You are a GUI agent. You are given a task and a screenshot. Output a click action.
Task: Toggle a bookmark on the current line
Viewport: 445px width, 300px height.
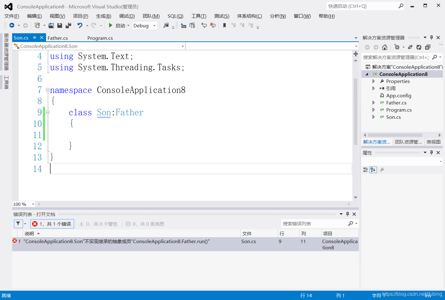pyautogui.click(x=225, y=25)
